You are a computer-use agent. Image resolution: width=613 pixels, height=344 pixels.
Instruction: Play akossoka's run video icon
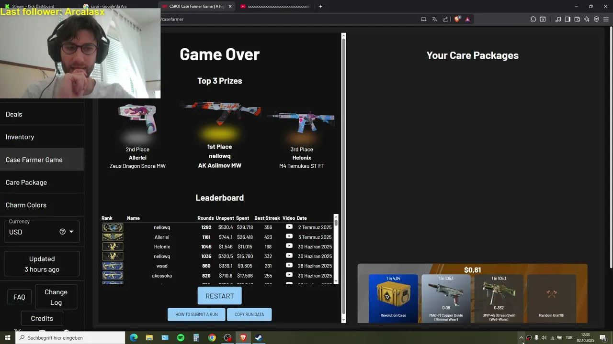pos(289,275)
